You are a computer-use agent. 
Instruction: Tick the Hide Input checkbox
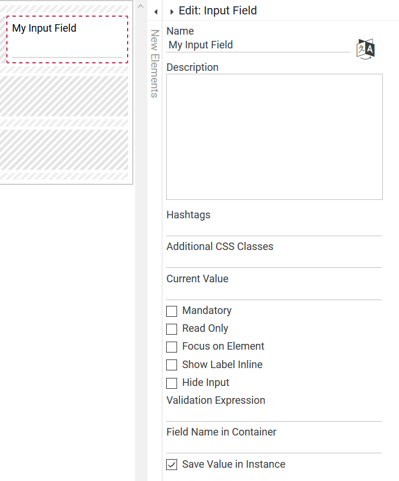[171, 383]
